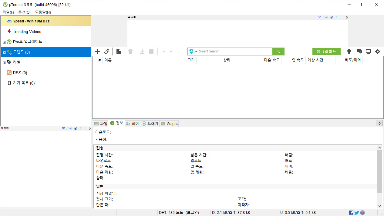Close the top banner ad
Screen dimensions: 384x216
click(347, 18)
